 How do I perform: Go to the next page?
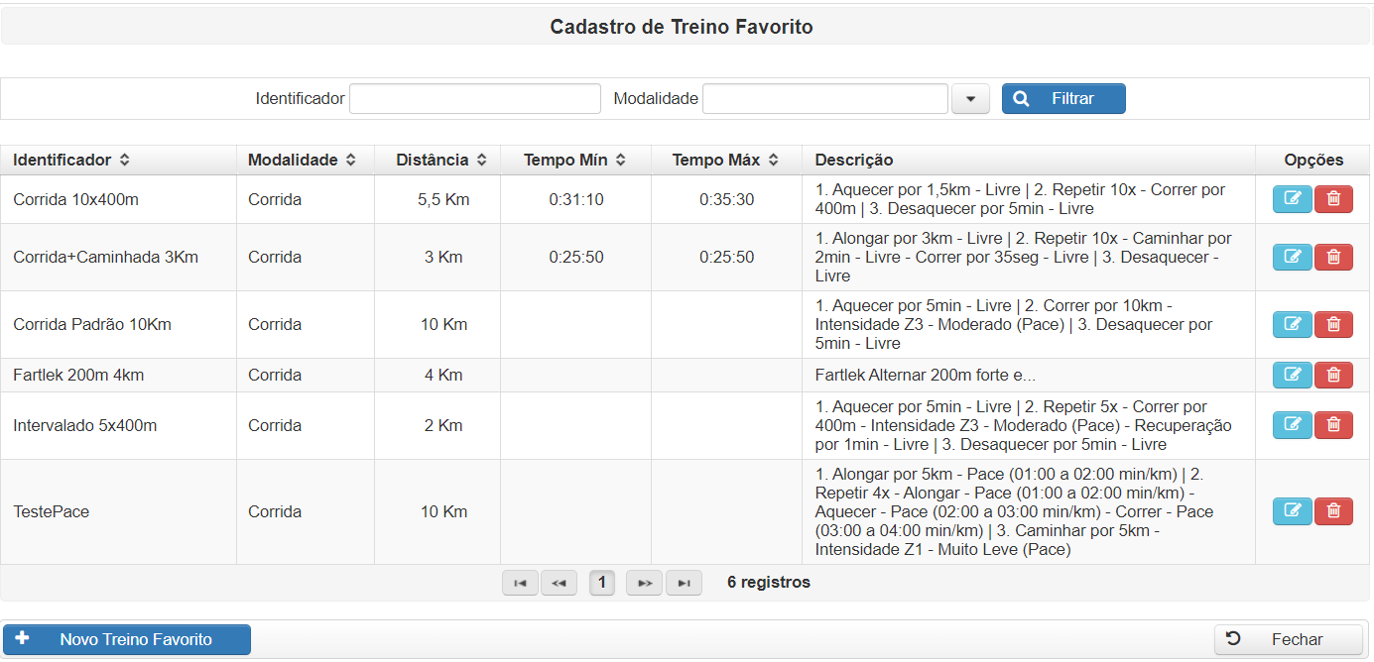point(644,583)
